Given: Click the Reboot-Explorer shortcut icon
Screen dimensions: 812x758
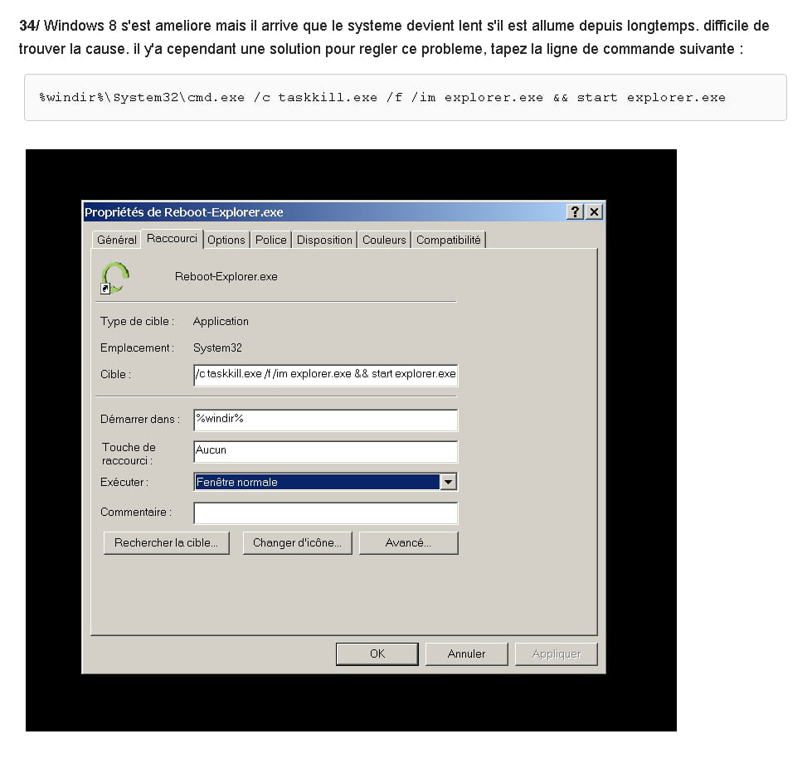Looking at the screenshot, I should 114,278.
